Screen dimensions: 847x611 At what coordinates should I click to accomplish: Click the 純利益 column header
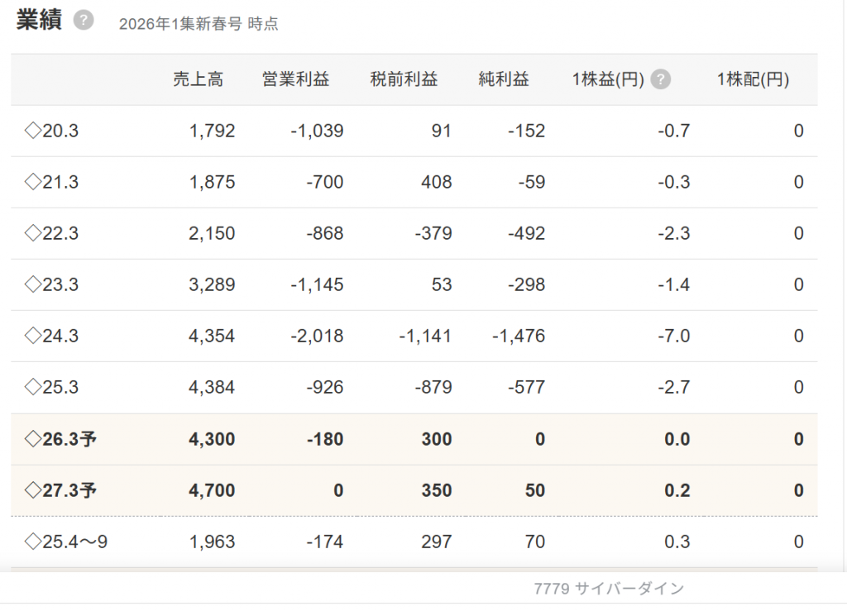pyautogui.click(x=504, y=80)
